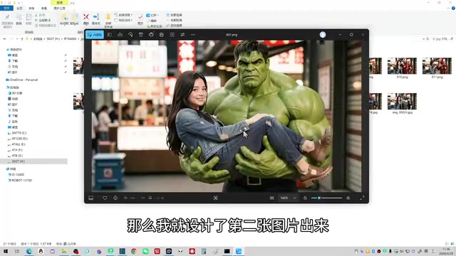Open Microsoft Edge from the taskbar
Screen dimensions: 456x256
[29, 251]
